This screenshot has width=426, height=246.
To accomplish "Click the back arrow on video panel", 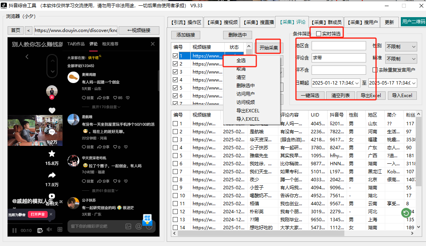I will (27, 57).
